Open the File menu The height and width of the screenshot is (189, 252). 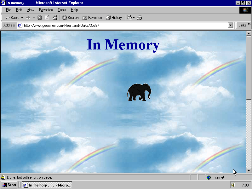[x=9, y=10]
